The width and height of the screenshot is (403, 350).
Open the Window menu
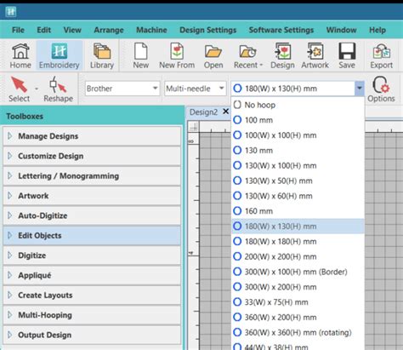pyautogui.click(x=342, y=30)
